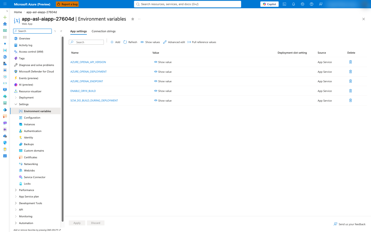Open the Cloud Shell icon in header
371x232 pixels.
tap(284, 4)
